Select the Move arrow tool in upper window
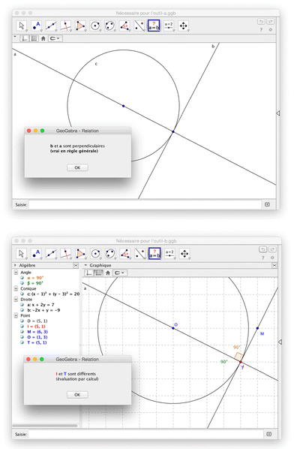The image size is (294, 449). pos(22,26)
